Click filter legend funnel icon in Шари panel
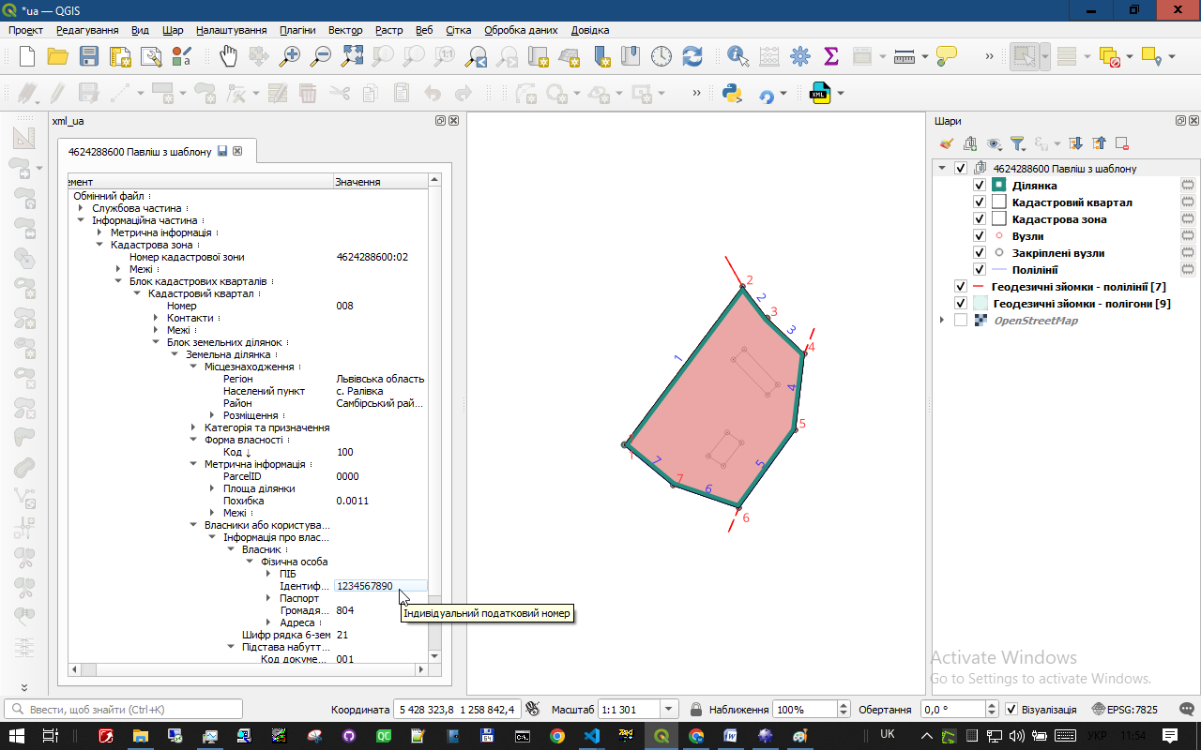 click(1018, 143)
